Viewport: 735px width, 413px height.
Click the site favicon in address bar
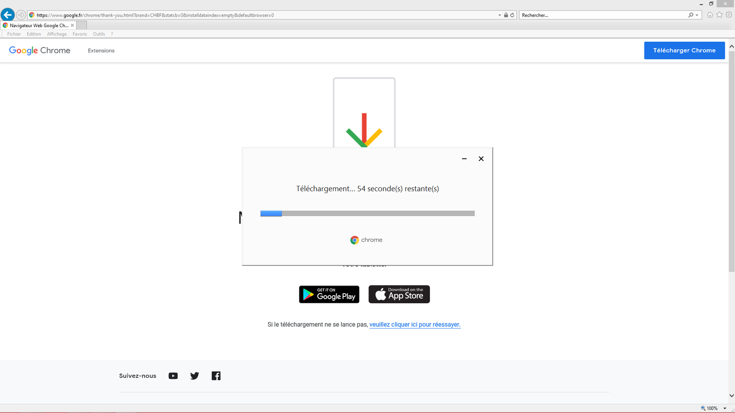pyautogui.click(x=32, y=15)
